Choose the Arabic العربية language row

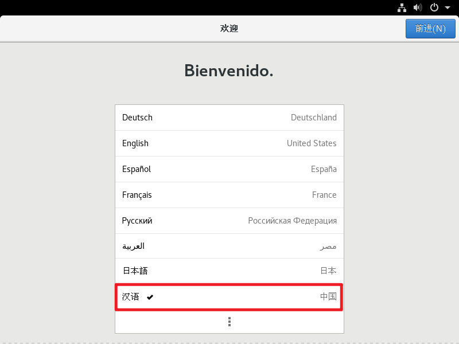click(x=229, y=246)
